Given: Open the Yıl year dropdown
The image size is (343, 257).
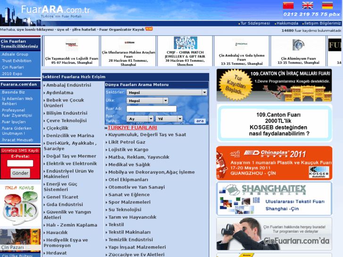Looking at the screenshot, I should pyautogui.click(x=169, y=119).
